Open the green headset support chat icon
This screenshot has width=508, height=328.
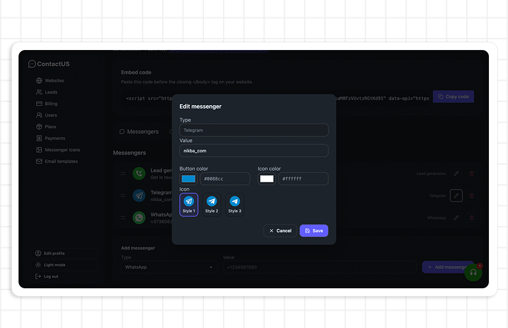(473, 272)
